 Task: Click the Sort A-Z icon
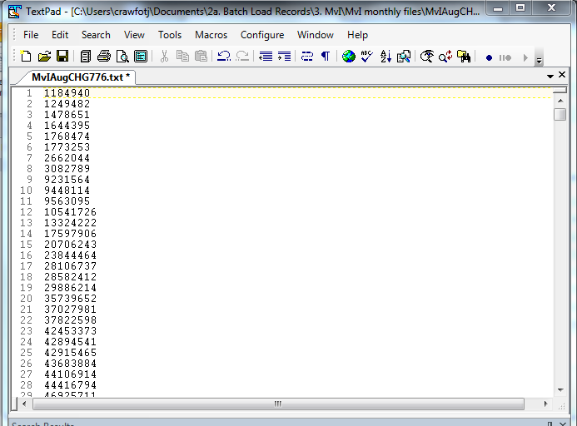[385, 57]
